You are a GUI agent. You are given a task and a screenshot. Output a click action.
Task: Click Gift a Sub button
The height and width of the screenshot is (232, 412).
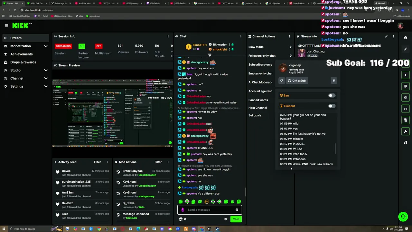[296, 81]
